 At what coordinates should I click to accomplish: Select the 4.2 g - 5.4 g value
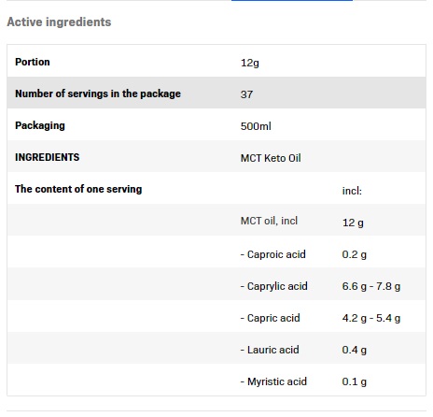click(371, 318)
